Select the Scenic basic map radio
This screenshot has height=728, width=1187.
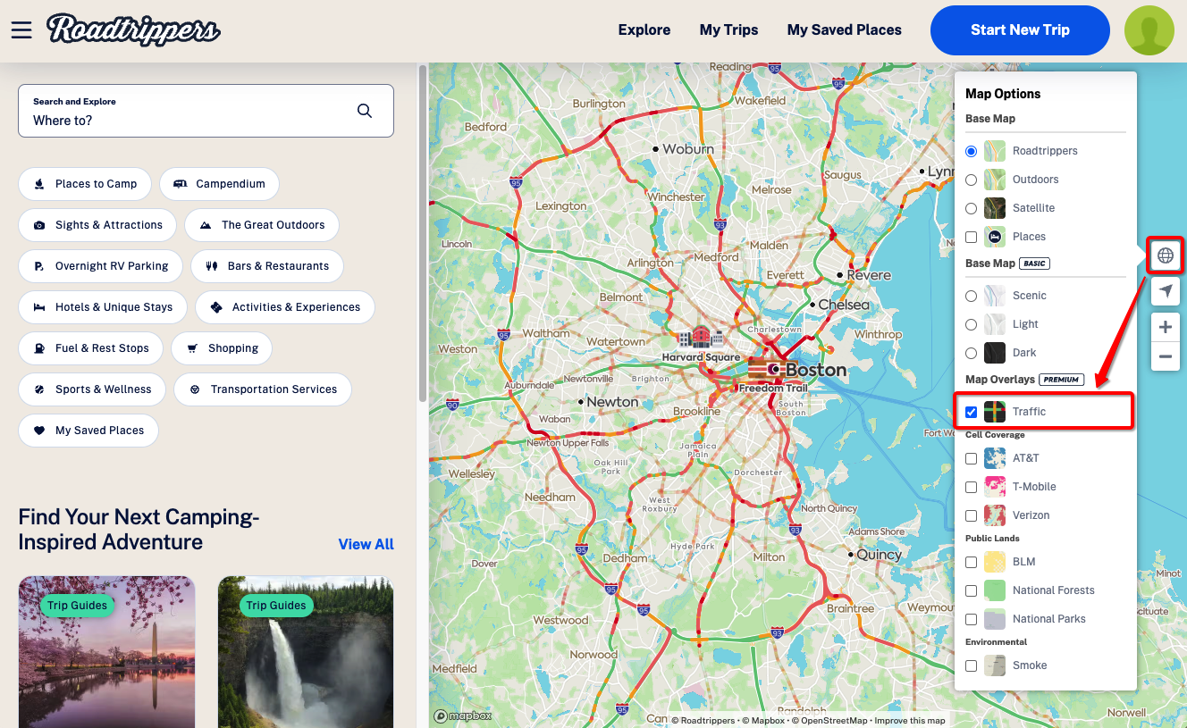(972, 296)
